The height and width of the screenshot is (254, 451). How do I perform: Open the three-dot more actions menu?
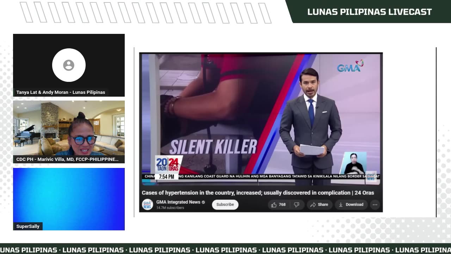coord(375,205)
